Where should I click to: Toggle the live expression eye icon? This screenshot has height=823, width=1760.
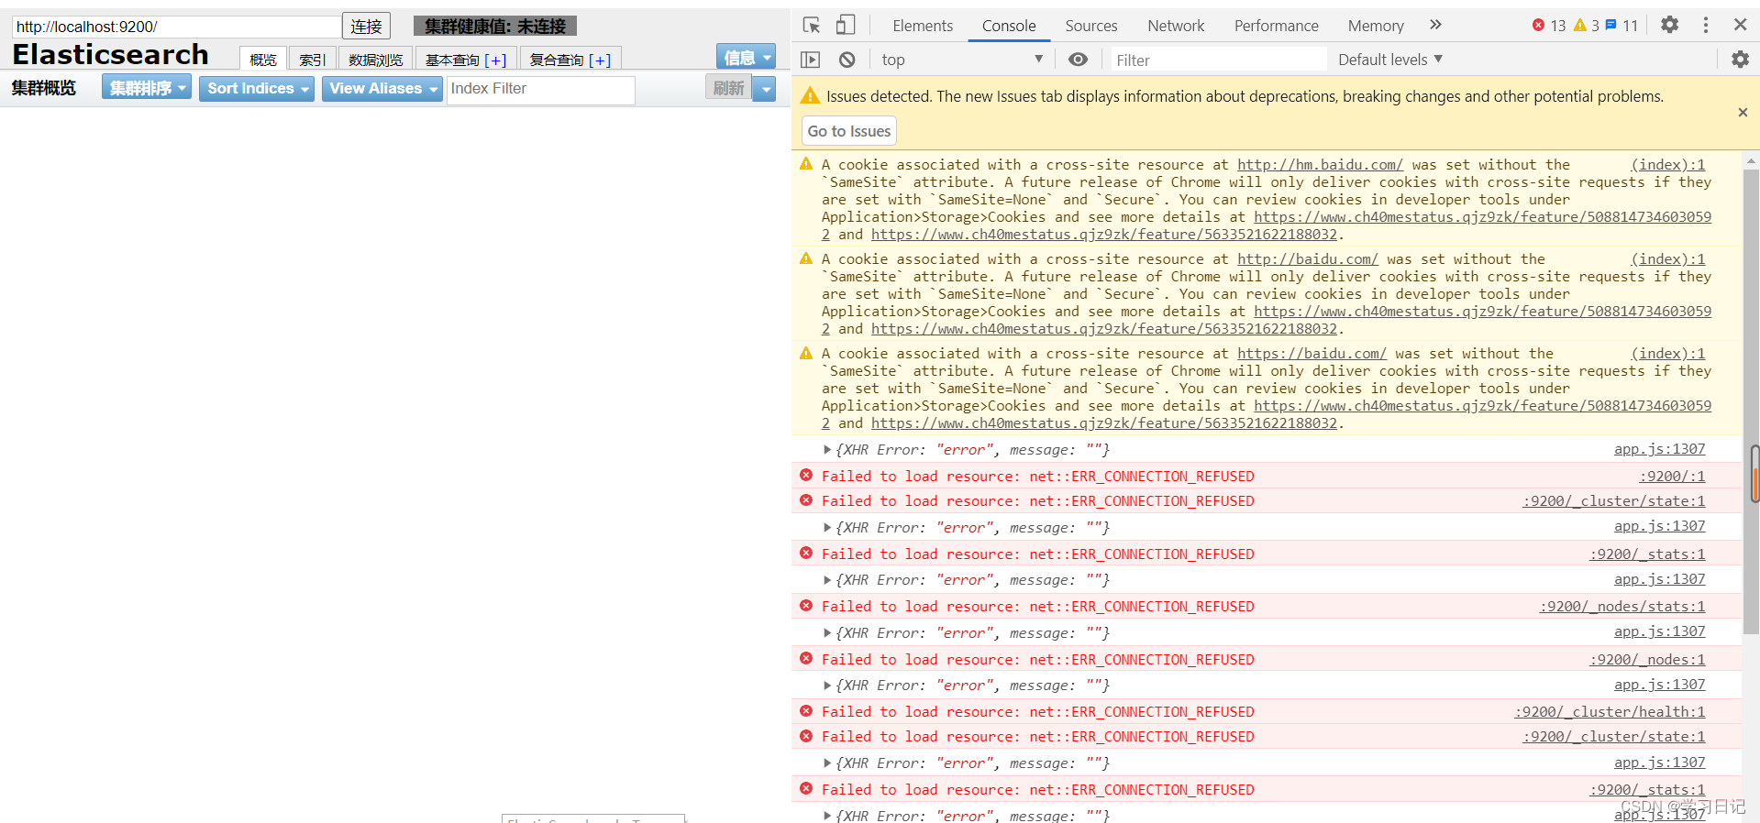pos(1079,60)
